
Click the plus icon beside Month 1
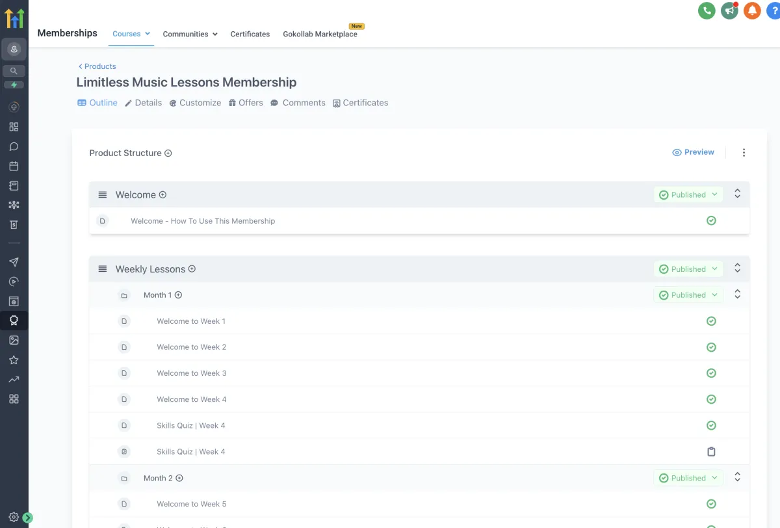point(178,295)
